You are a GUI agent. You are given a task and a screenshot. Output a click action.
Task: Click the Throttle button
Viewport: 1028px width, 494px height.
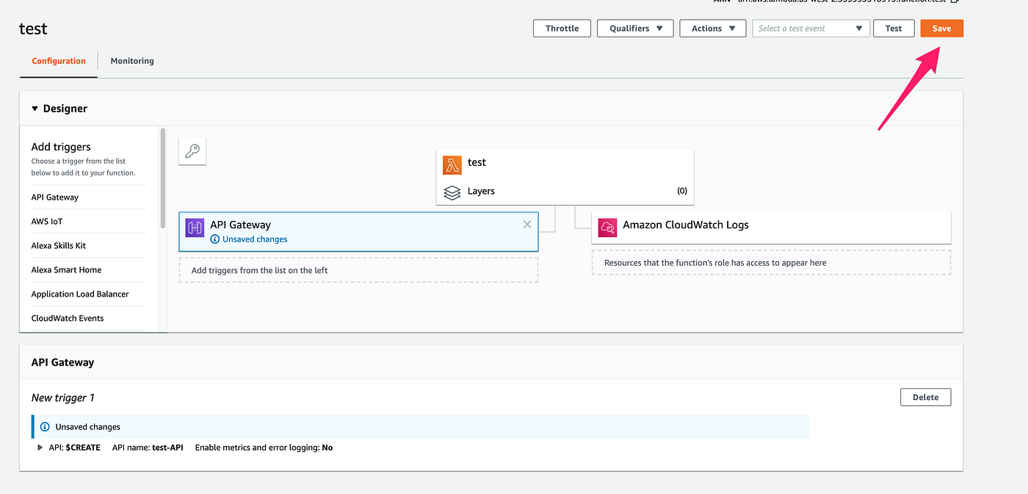tap(562, 29)
